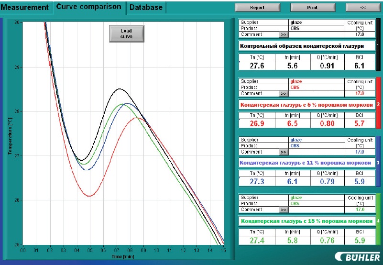Click the black color bar of curve 1
The height and width of the screenshot is (265, 383).
click(378, 45)
